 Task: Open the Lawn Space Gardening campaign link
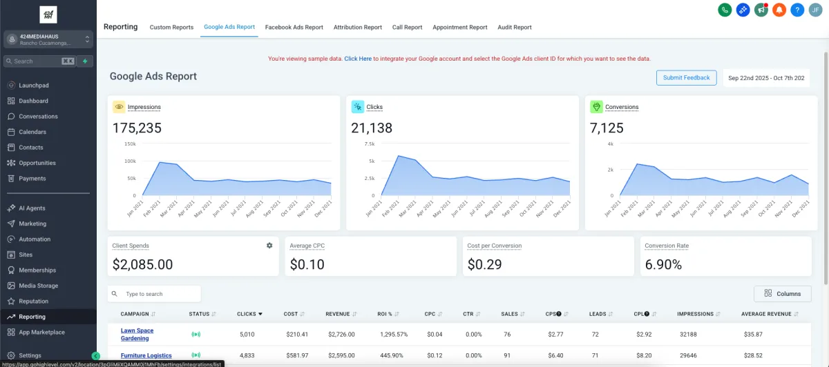(x=137, y=334)
